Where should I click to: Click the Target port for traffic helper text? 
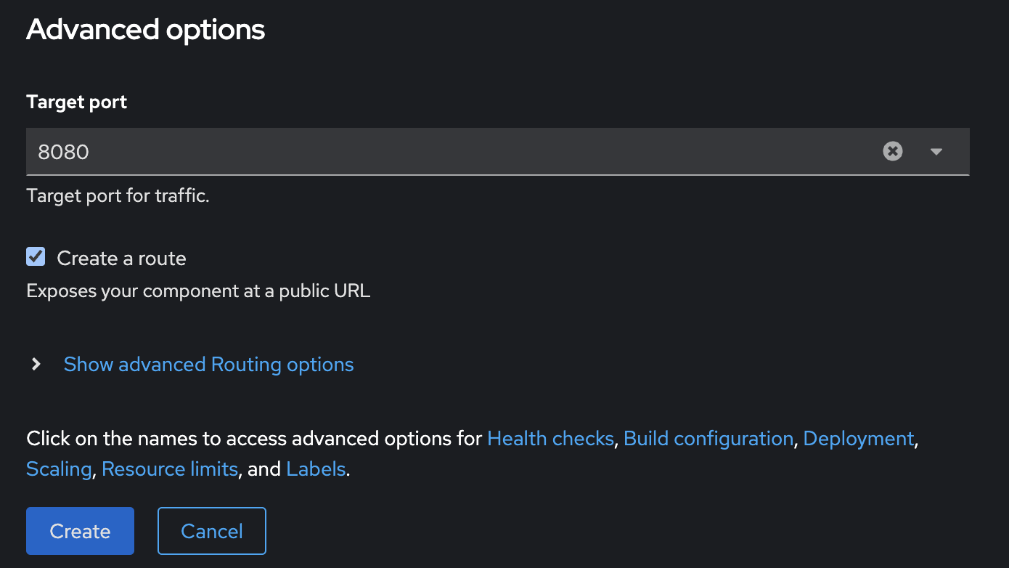point(118,196)
